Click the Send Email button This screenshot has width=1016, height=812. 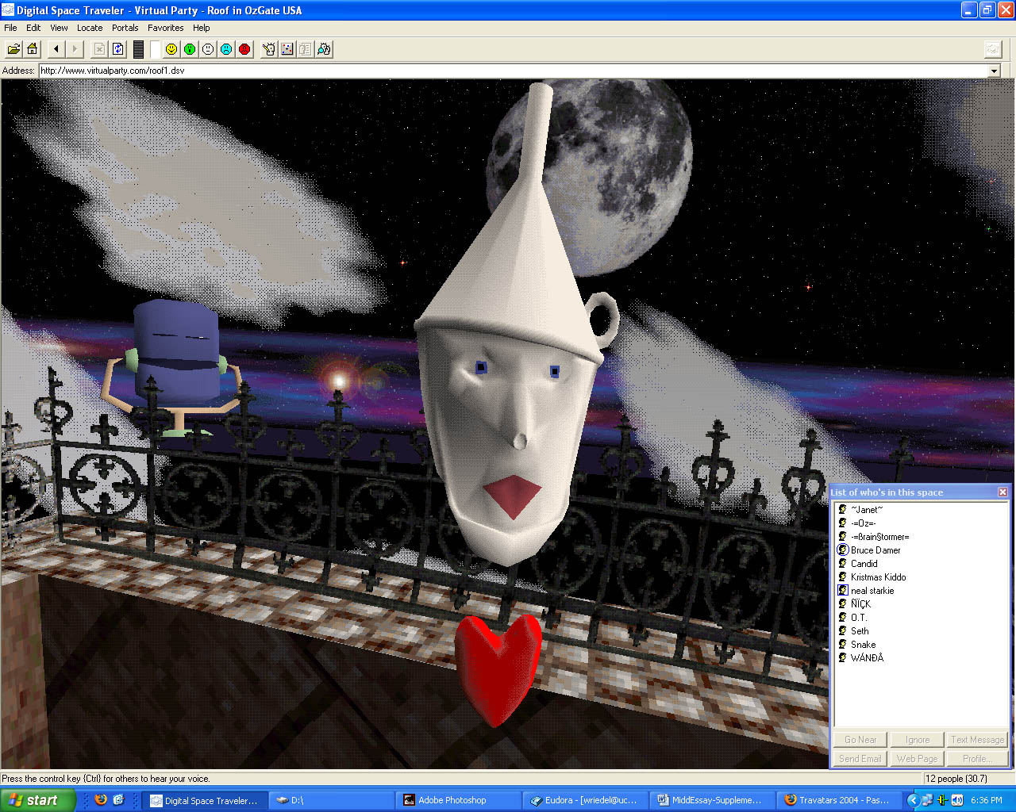point(860,759)
